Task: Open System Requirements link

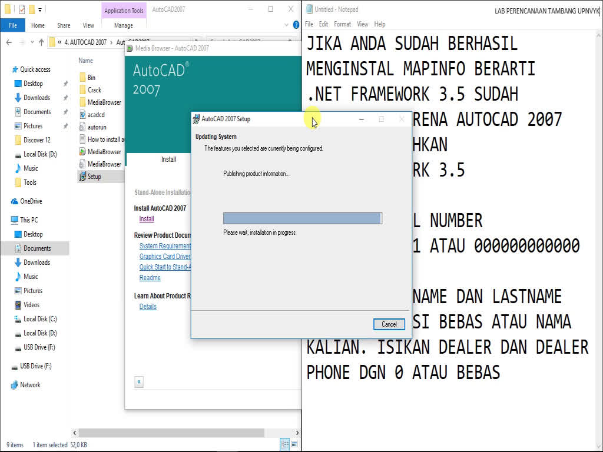Action: [165, 245]
